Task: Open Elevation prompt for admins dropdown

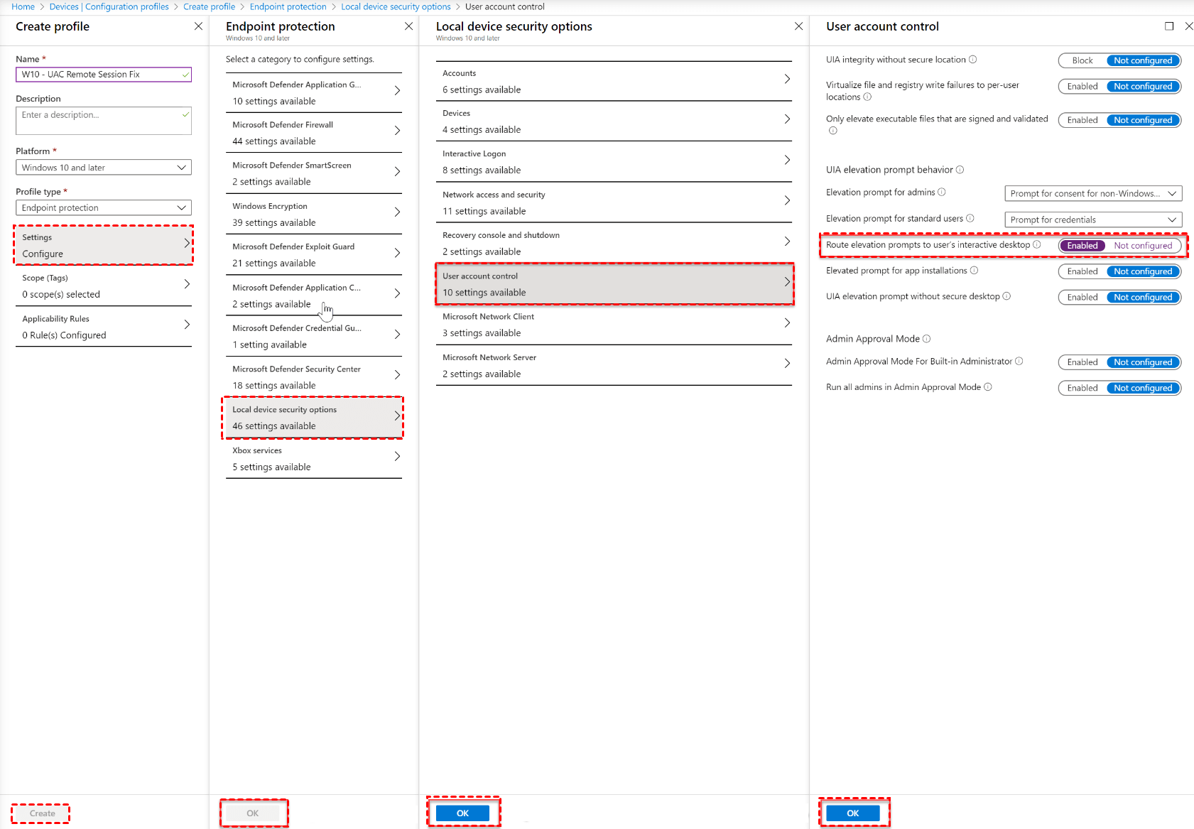Action: pyautogui.click(x=1093, y=193)
